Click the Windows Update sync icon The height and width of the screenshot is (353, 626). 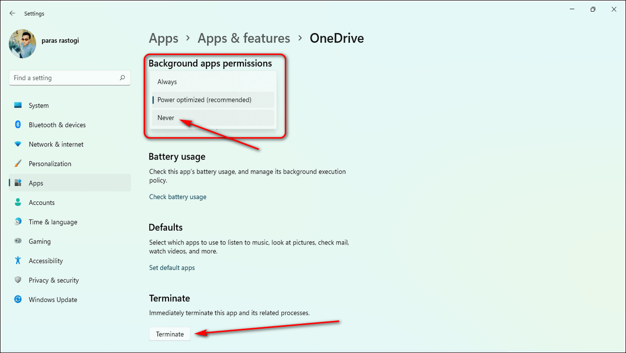(x=18, y=300)
